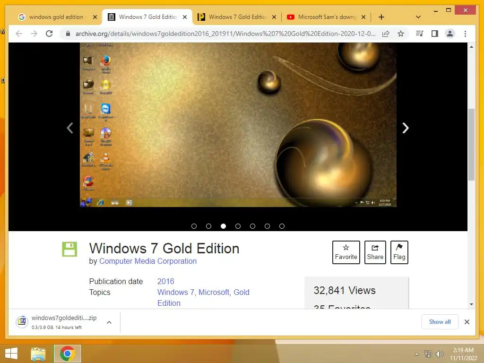Select the fifth carousel dot
Screen dimensions: 484x363
252,226
